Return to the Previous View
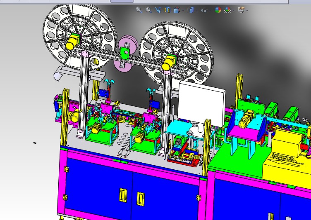Image resolution: width=311 pixels, height=220 pixels. pos(158,10)
